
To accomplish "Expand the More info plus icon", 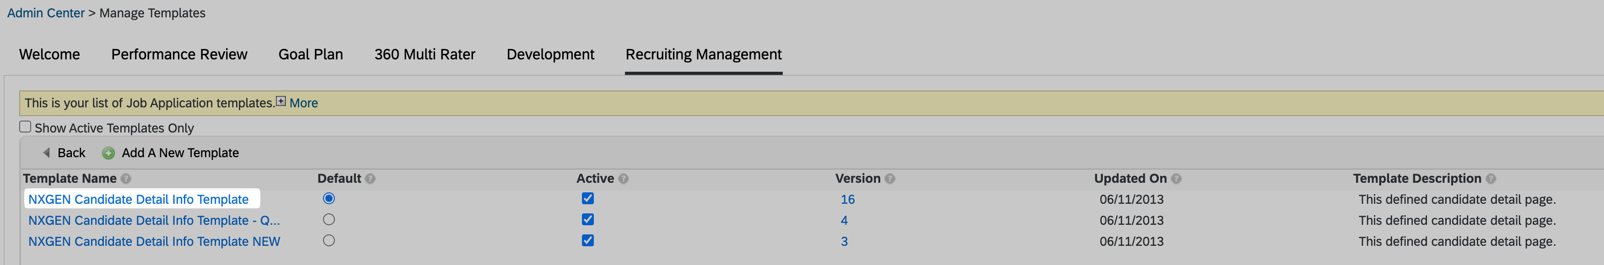I will pos(281,101).
